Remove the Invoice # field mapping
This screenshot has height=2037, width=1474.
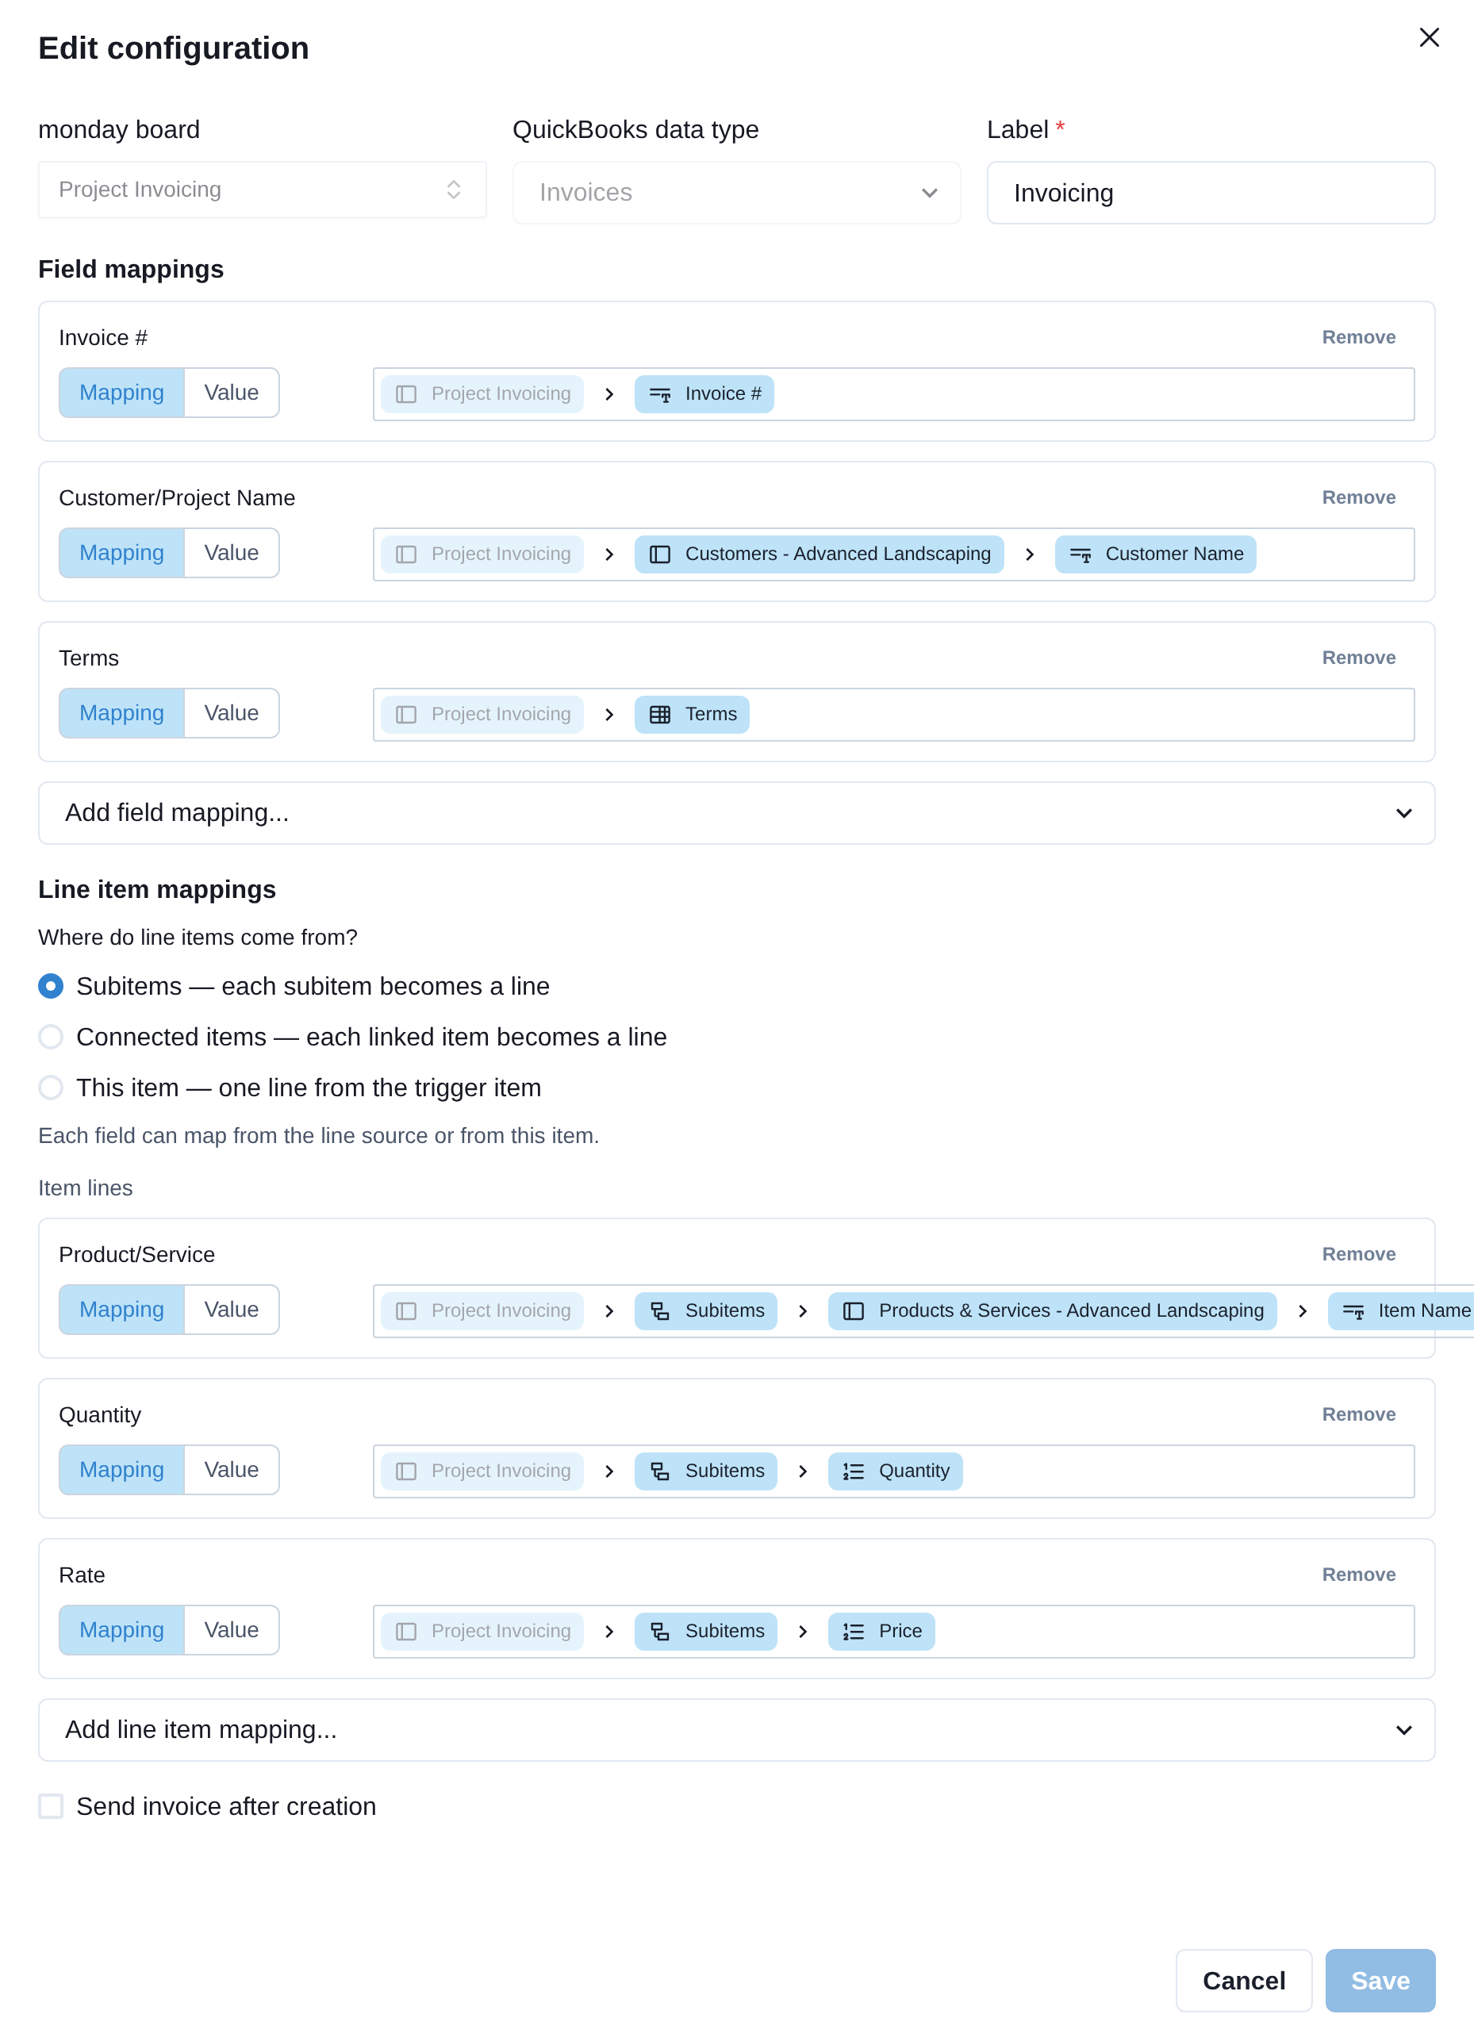pyautogui.click(x=1358, y=338)
